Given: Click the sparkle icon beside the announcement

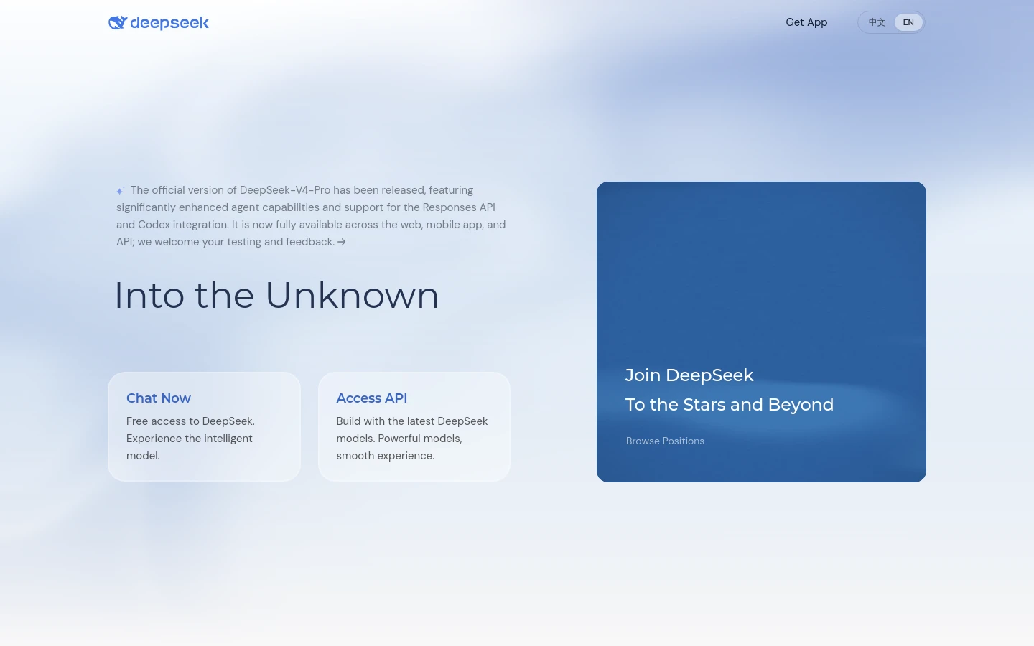Looking at the screenshot, I should [x=121, y=190].
